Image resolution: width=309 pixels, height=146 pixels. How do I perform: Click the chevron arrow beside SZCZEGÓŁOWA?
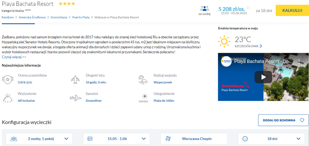261,46
